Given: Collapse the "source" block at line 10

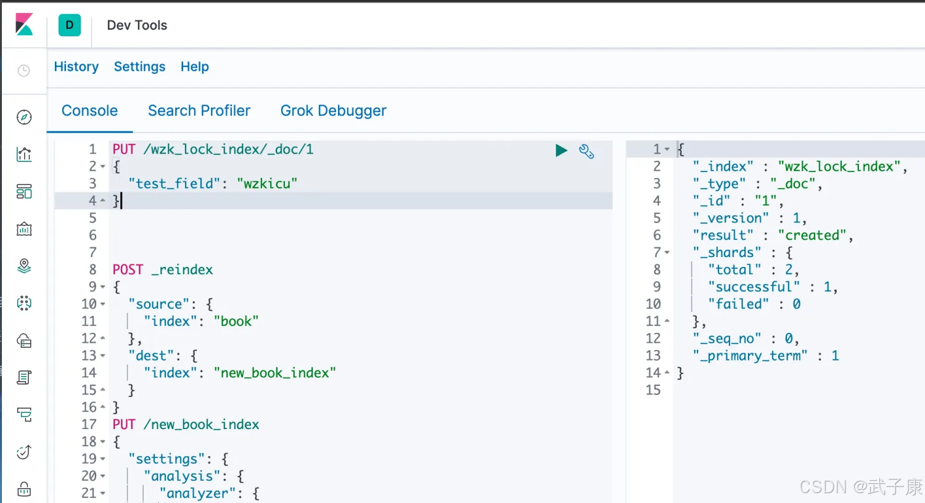Looking at the screenshot, I should (103, 305).
